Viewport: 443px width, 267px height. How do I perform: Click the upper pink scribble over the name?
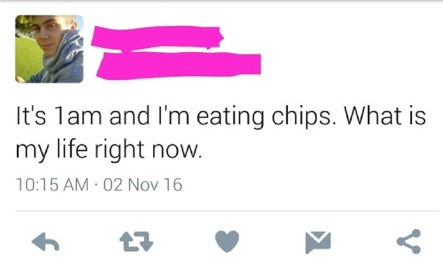point(157,38)
